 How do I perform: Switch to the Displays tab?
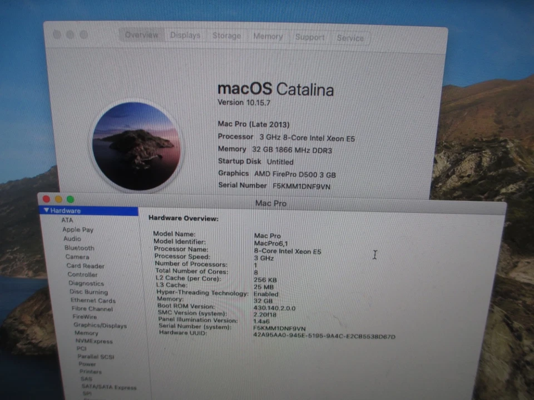(185, 35)
